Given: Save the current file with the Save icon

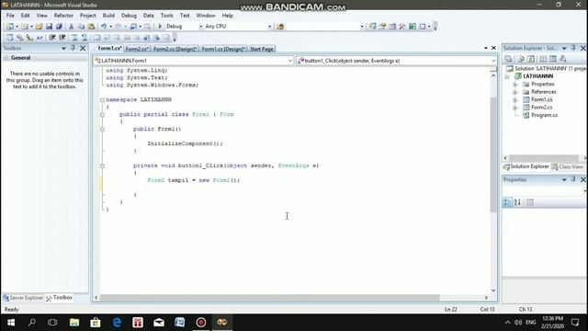Looking at the screenshot, I should click(x=49, y=27).
